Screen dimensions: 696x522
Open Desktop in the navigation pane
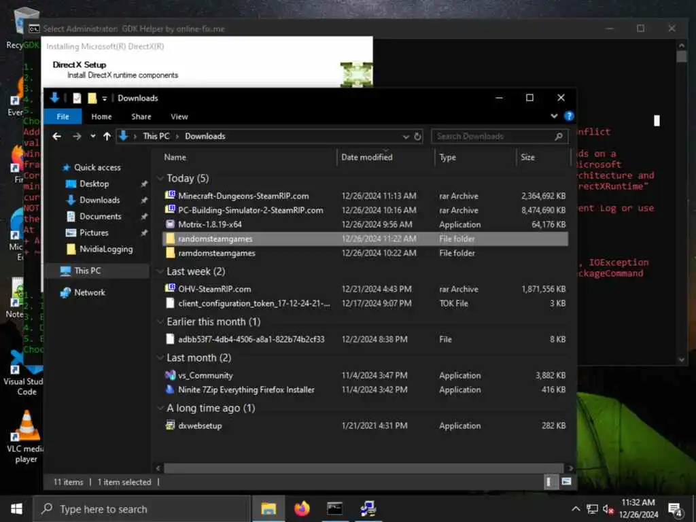tap(94, 184)
